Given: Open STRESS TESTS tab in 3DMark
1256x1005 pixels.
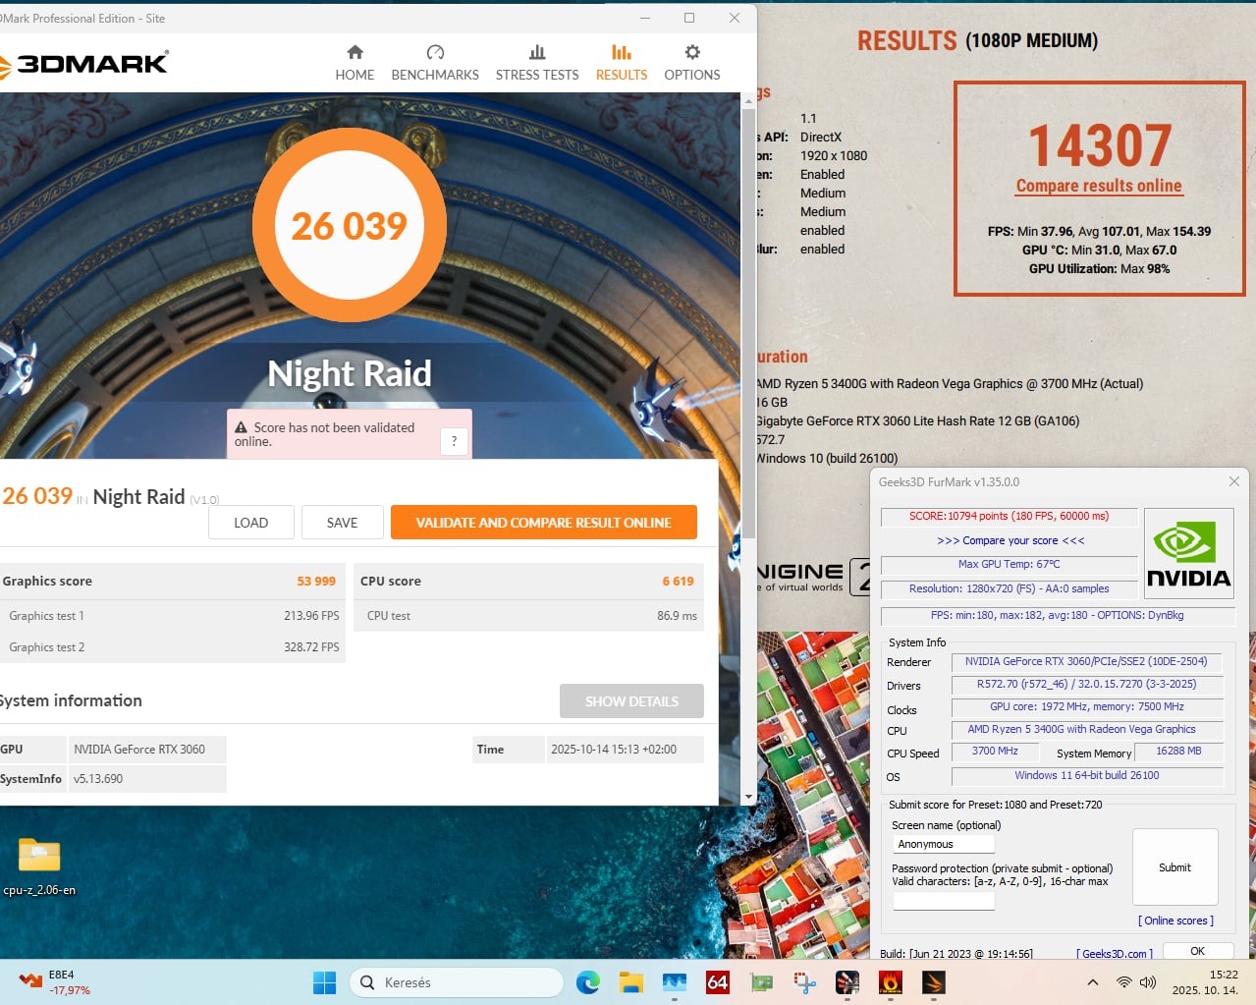Looking at the screenshot, I should pyautogui.click(x=537, y=63).
